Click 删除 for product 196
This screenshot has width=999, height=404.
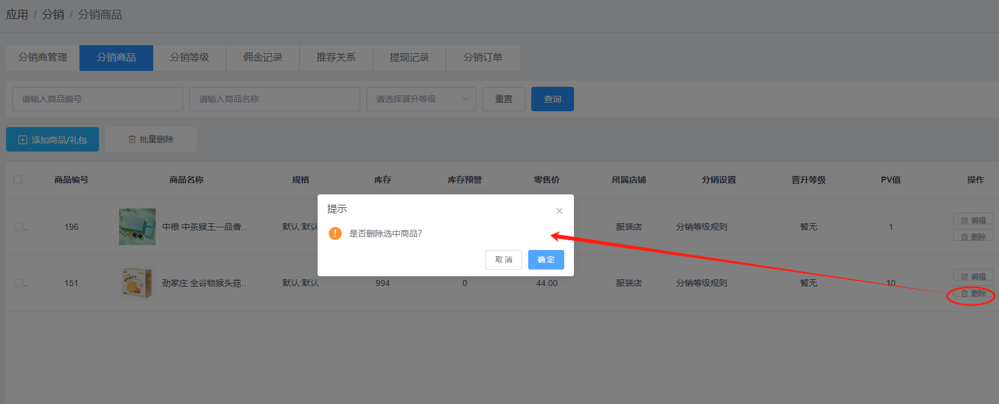[x=973, y=237]
